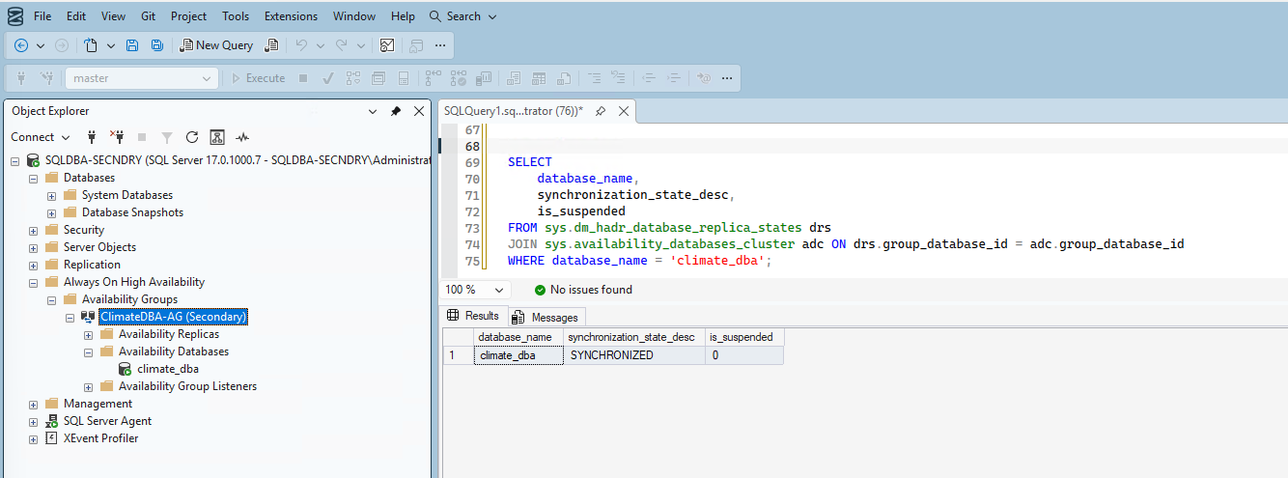
Task: Click the SYNCHRONIZED result cell
Action: point(634,355)
